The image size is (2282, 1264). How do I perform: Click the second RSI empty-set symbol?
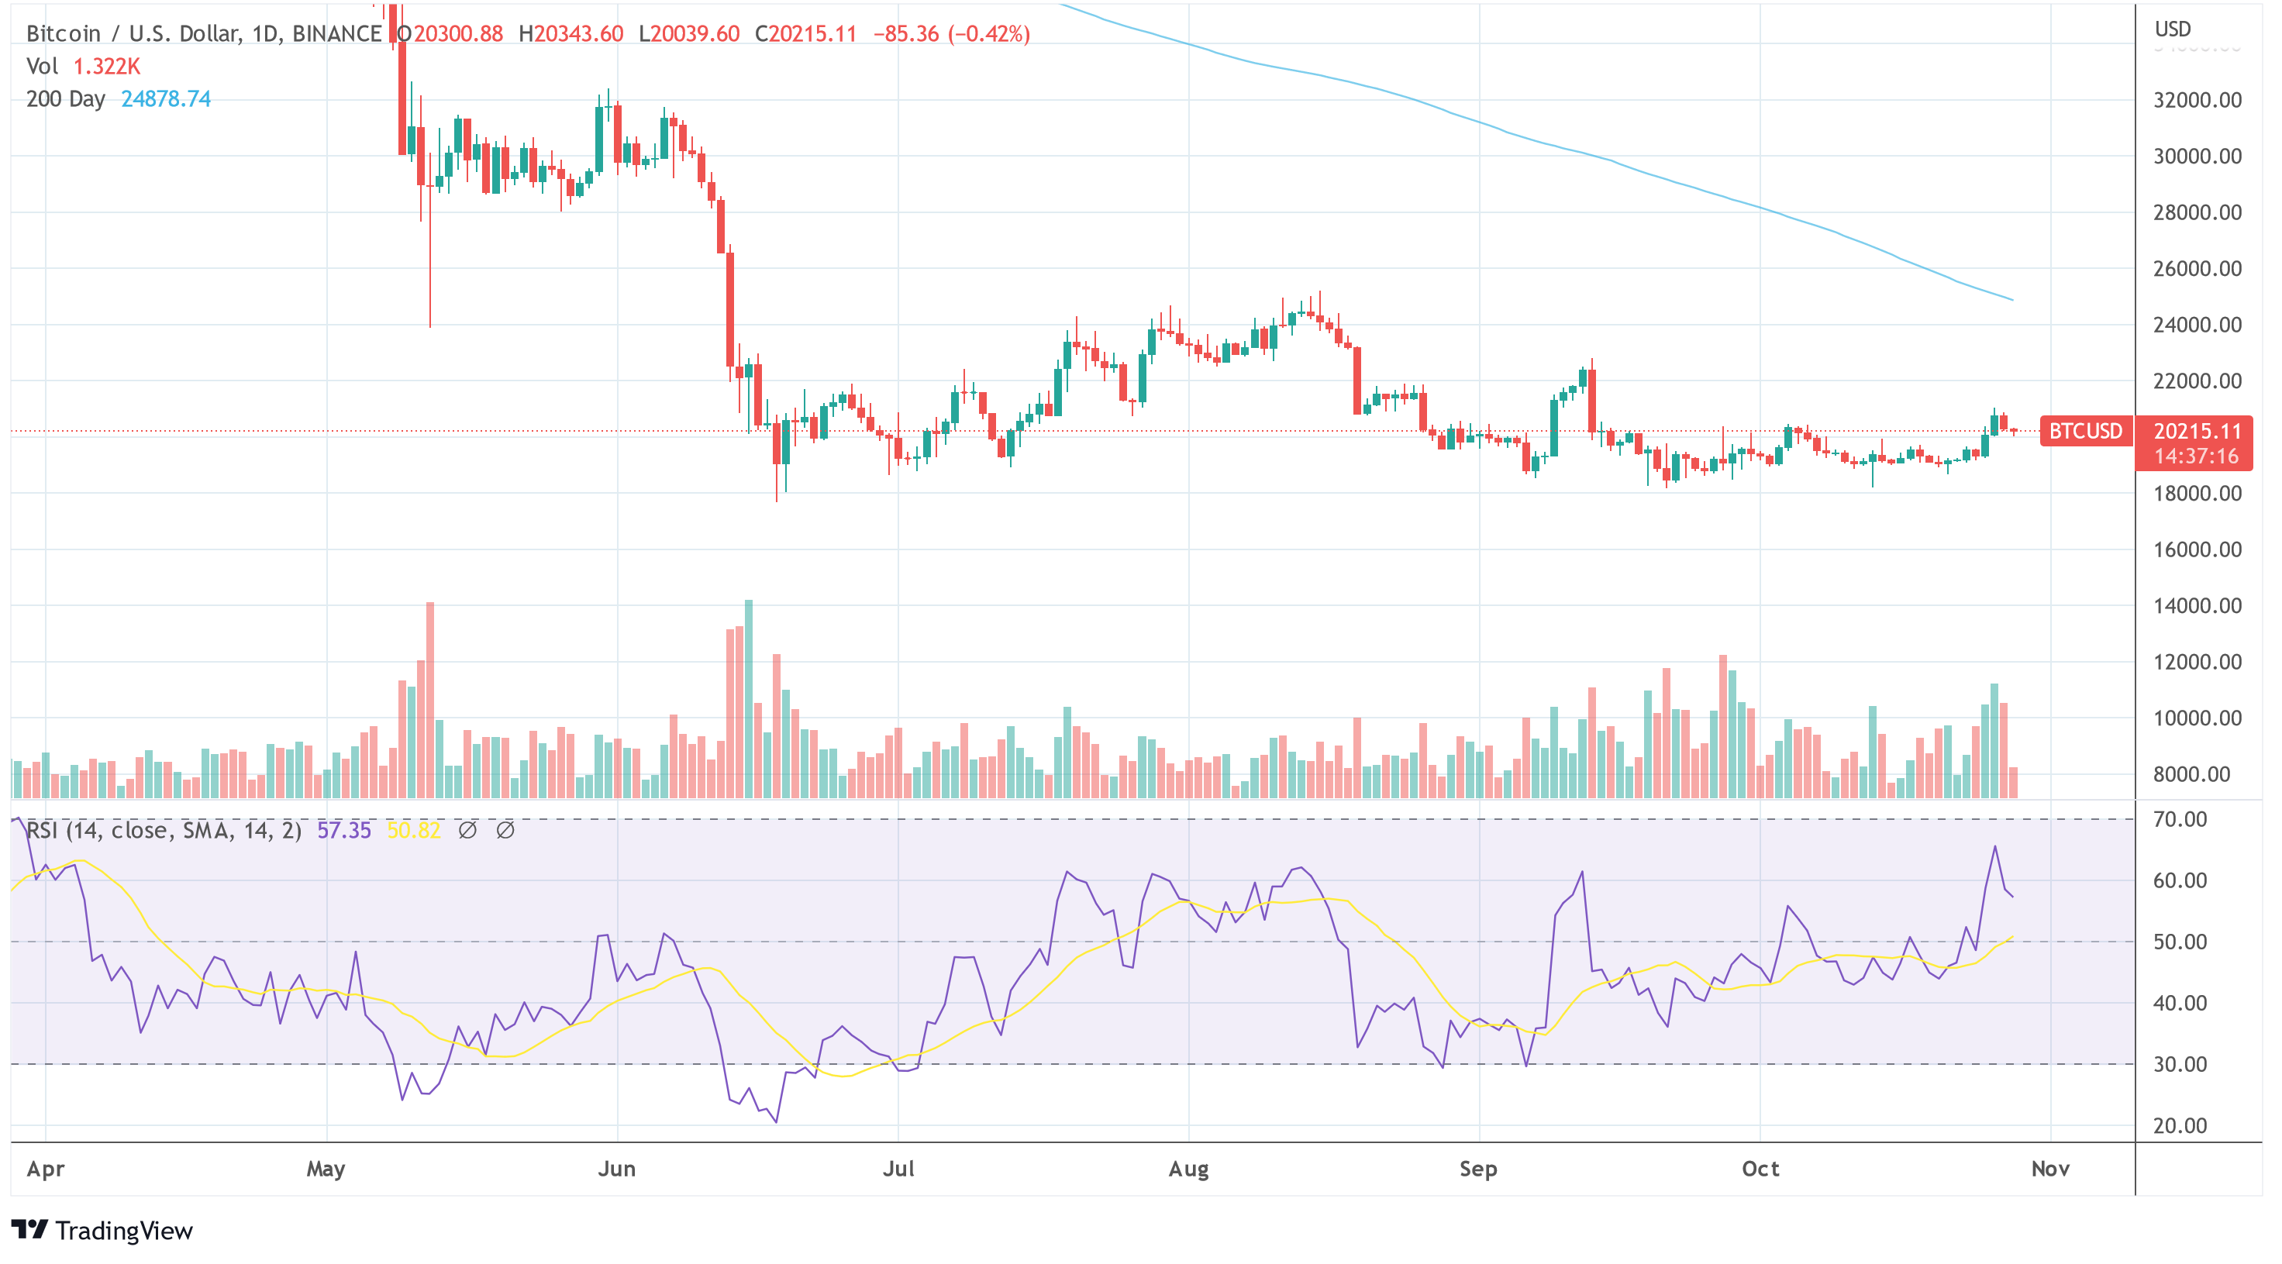point(505,830)
